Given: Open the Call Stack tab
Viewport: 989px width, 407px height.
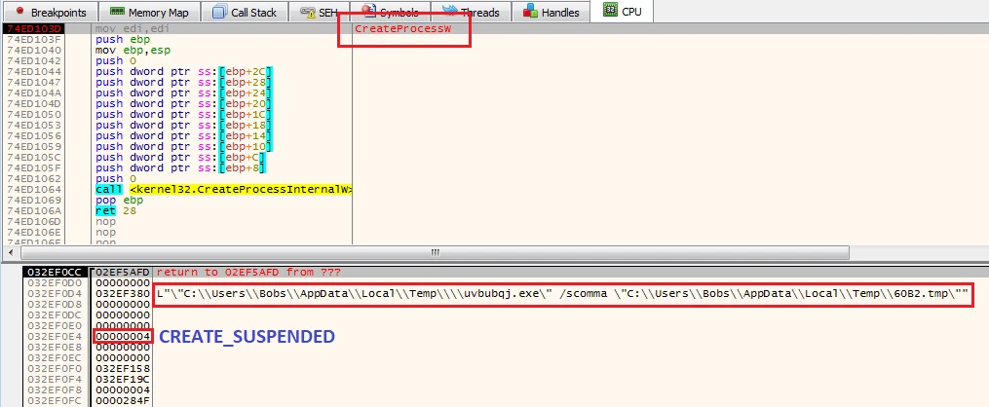Looking at the screenshot, I should tap(245, 12).
